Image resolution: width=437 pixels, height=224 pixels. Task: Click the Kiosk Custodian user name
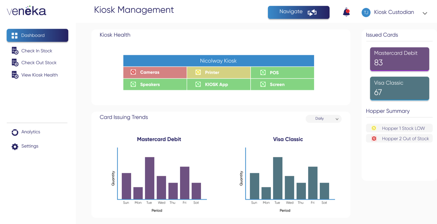(x=394, y=12)
